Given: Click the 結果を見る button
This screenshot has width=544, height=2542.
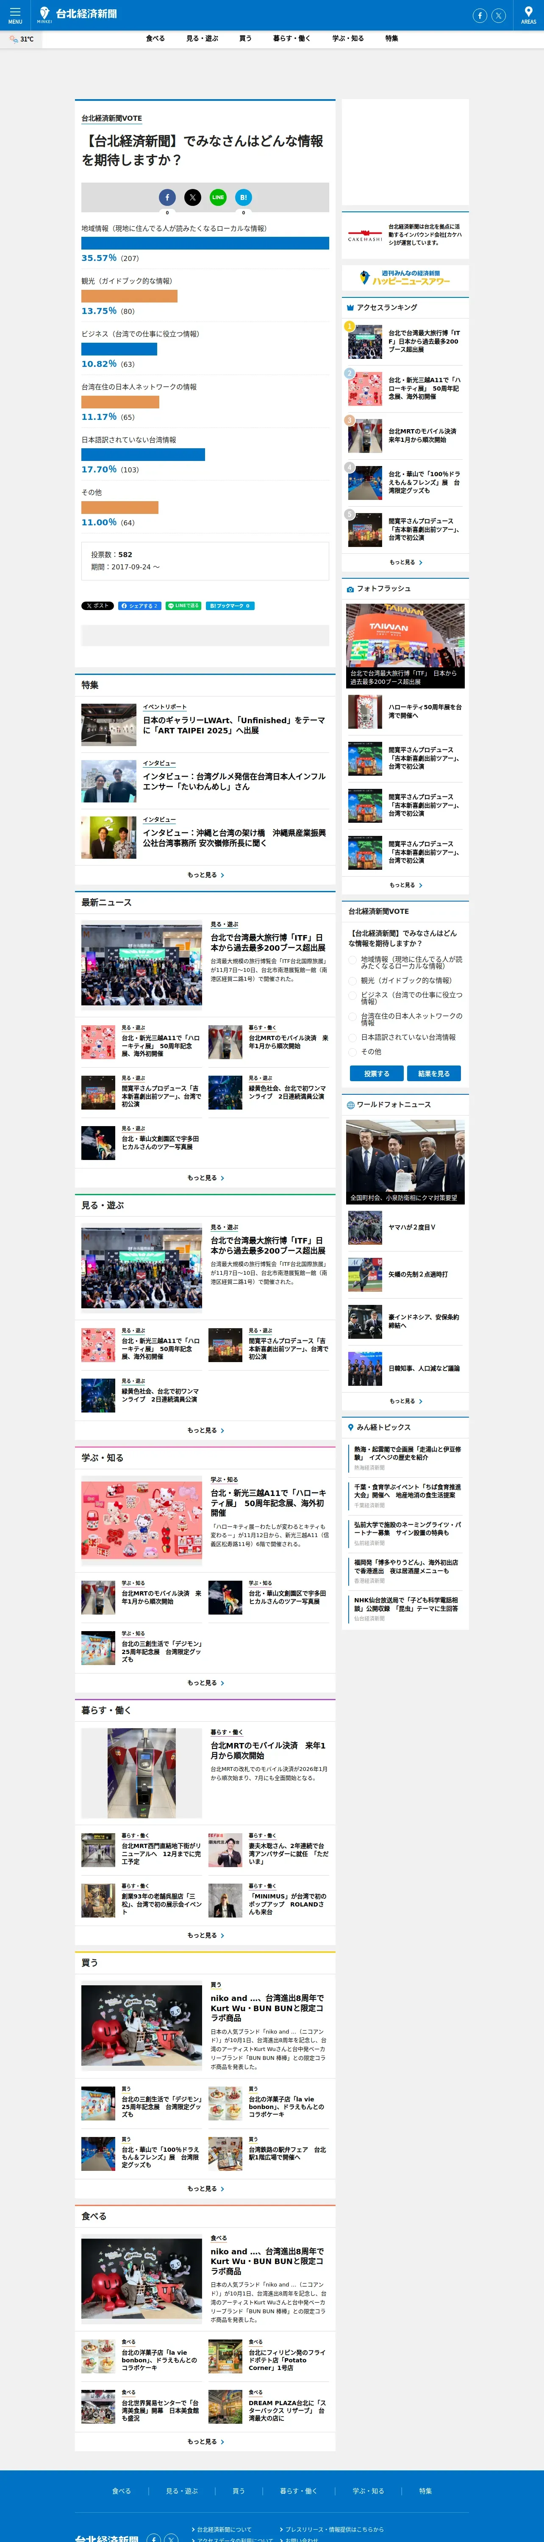Looking at the screenshot, I should coord(433,1074).
